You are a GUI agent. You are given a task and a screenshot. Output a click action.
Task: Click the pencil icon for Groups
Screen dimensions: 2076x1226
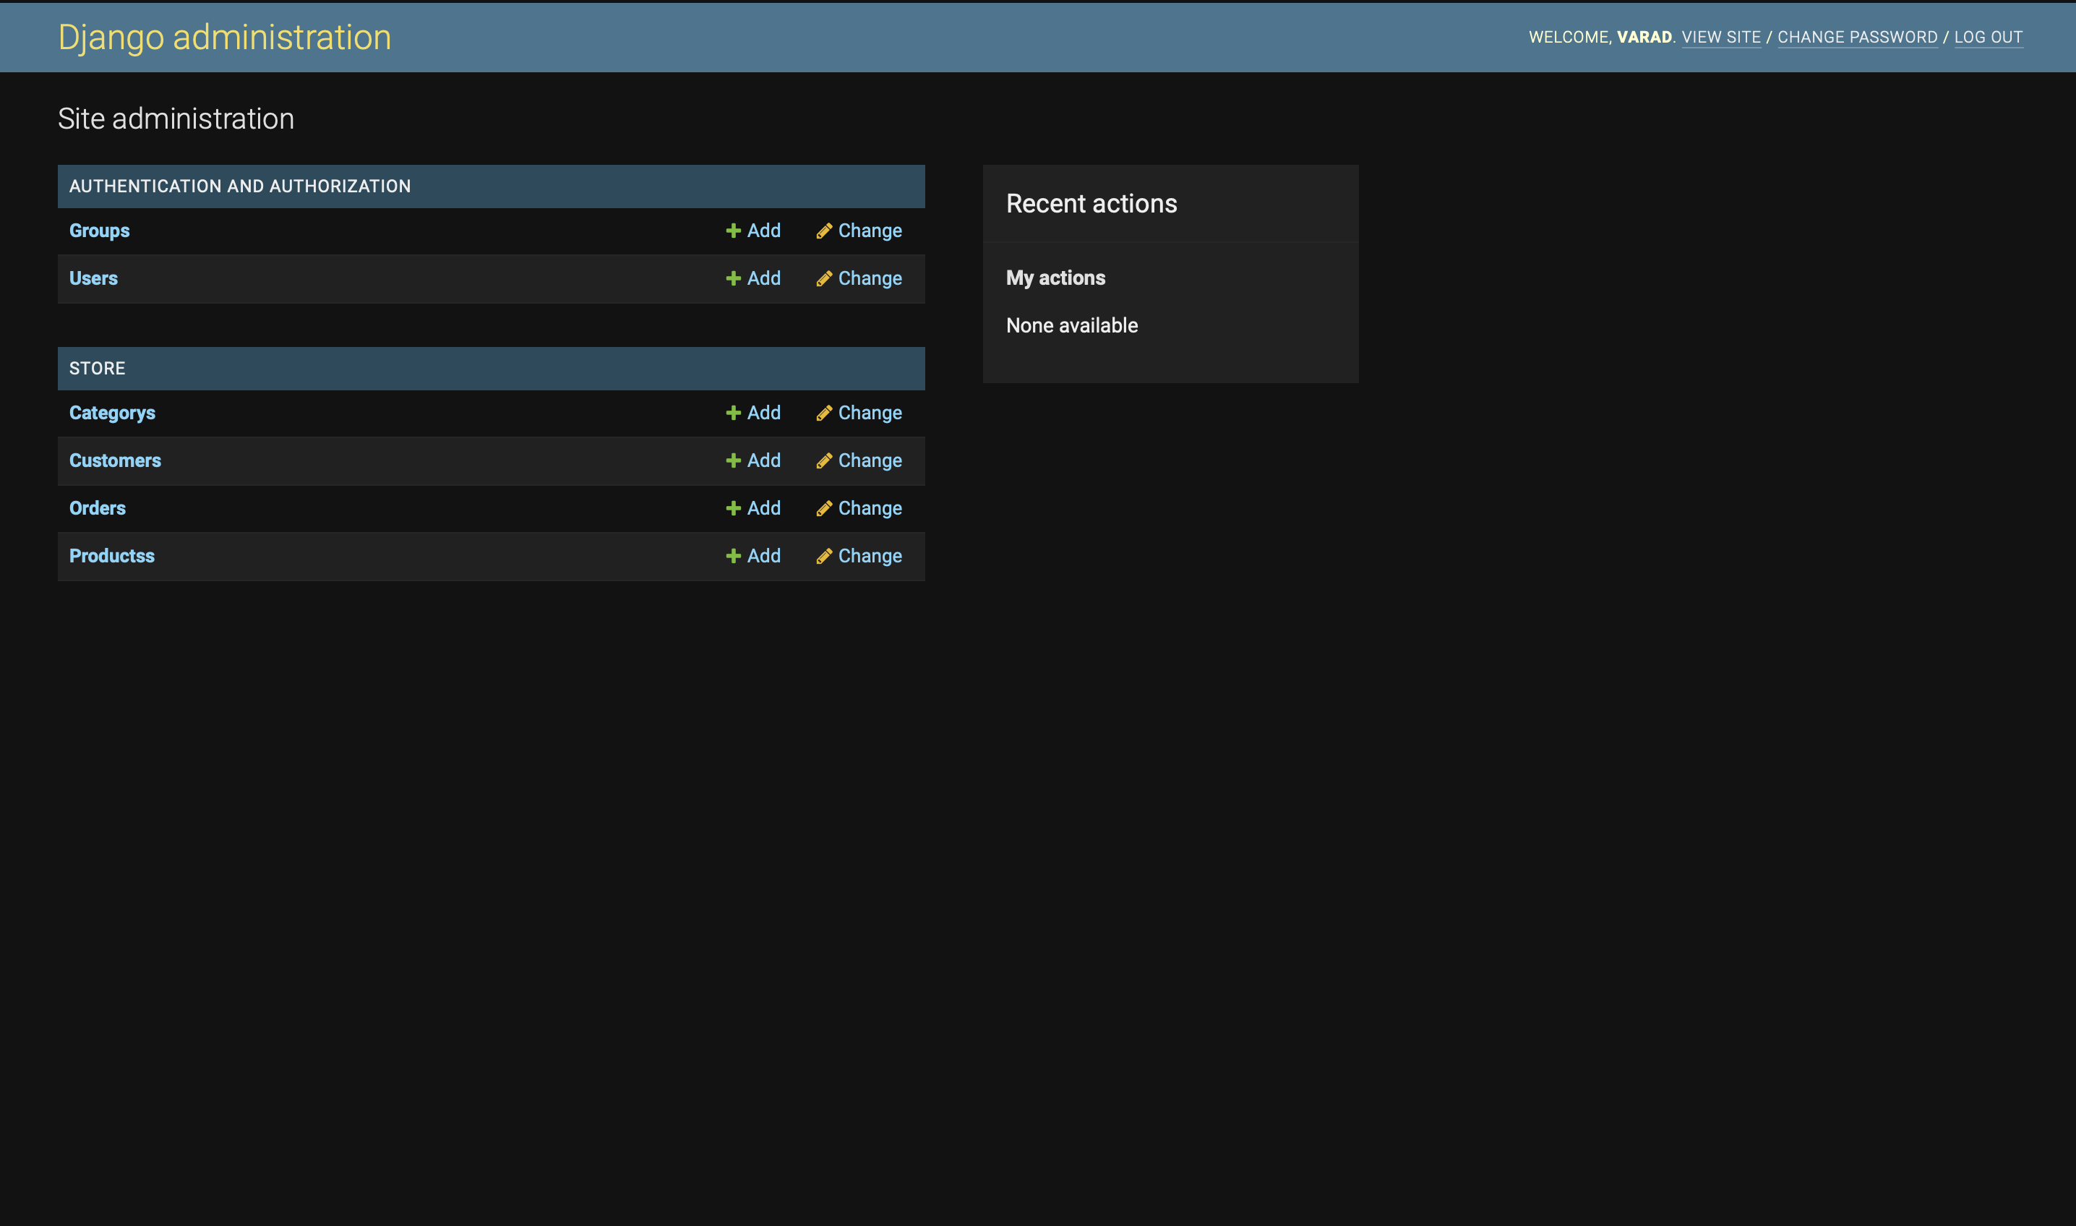pyautogui.click(x=823, y=231)
